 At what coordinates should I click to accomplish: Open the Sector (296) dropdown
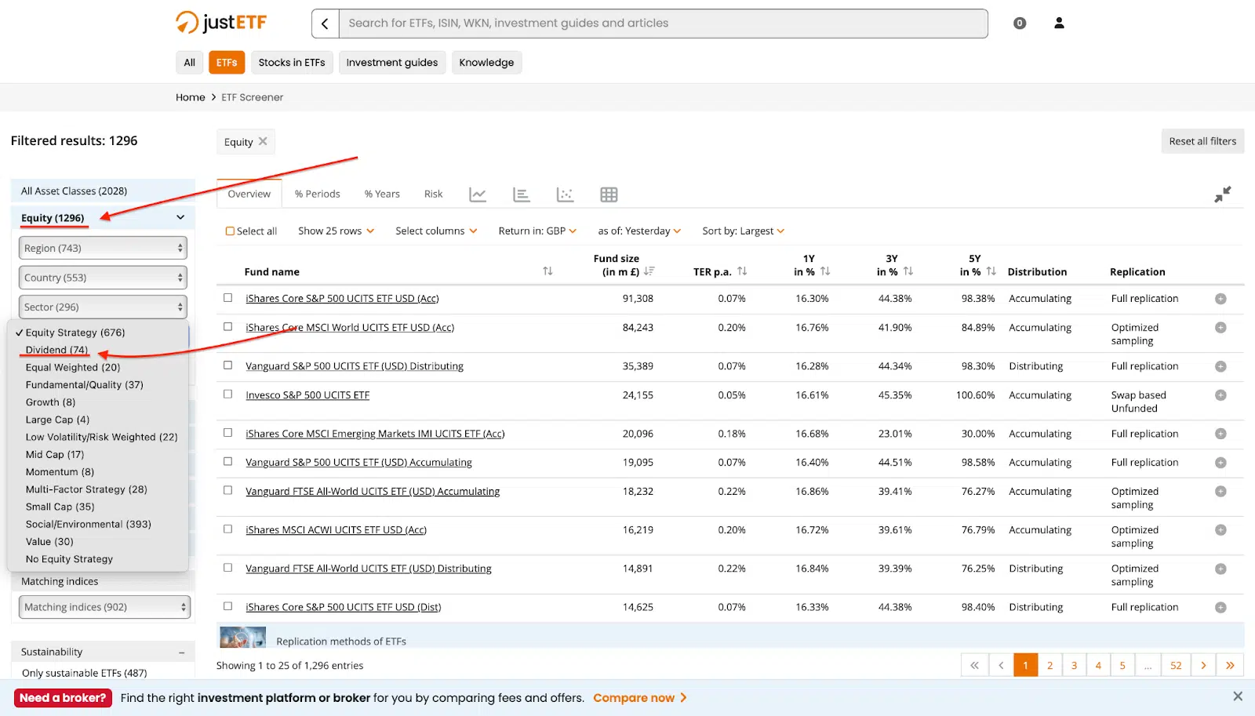pos(103,307)
